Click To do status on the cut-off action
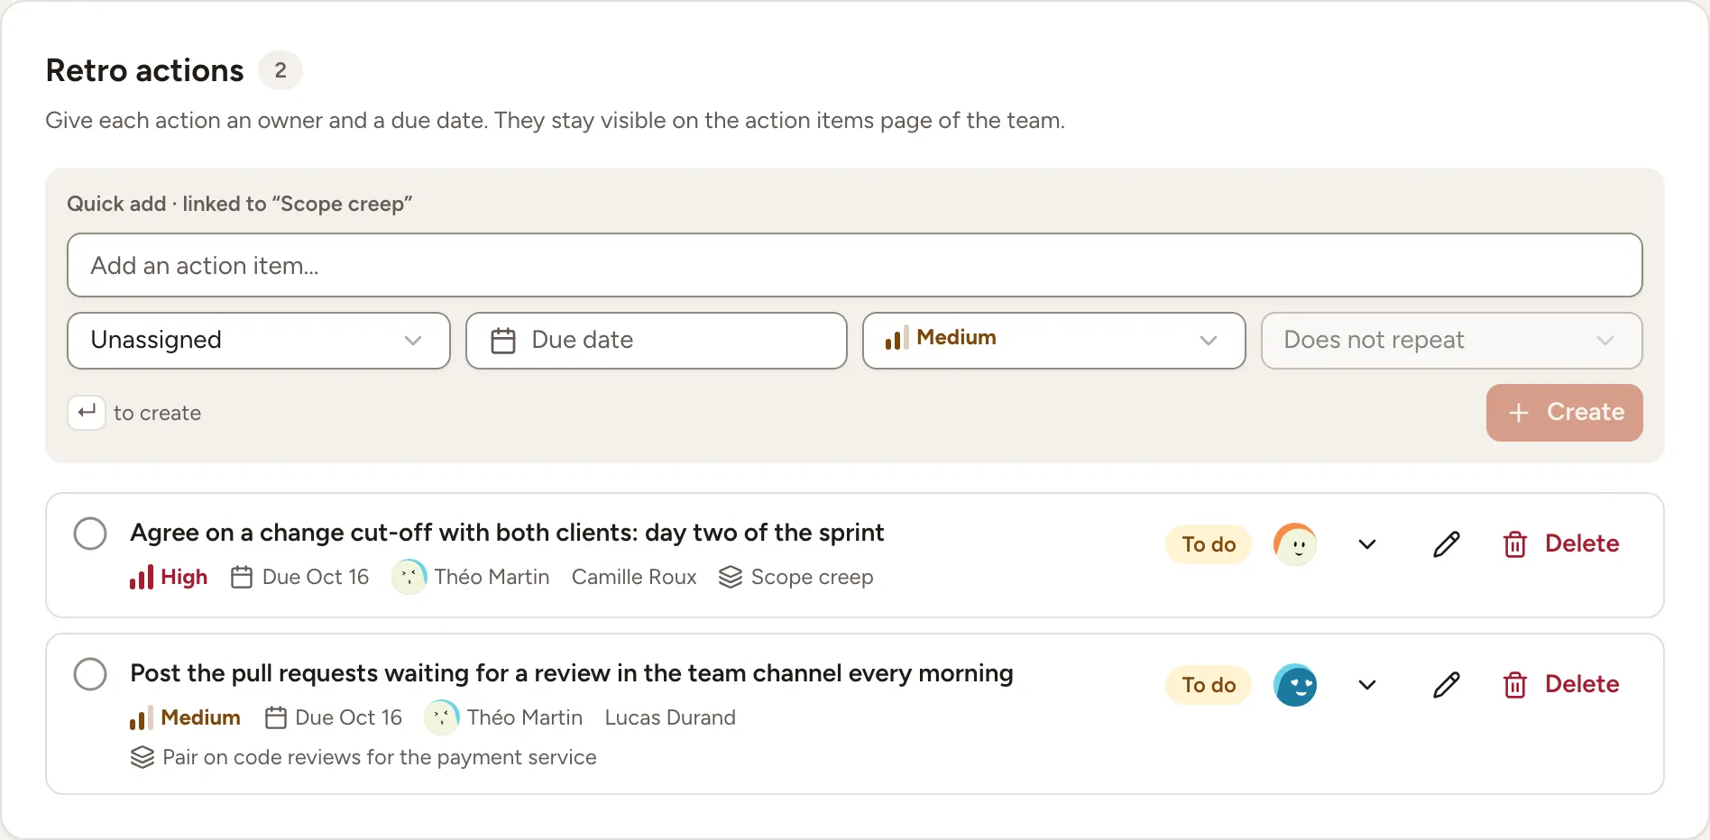Viewport: 1710px width, 840px height. pyautogui.click(x=1209, y=544)
